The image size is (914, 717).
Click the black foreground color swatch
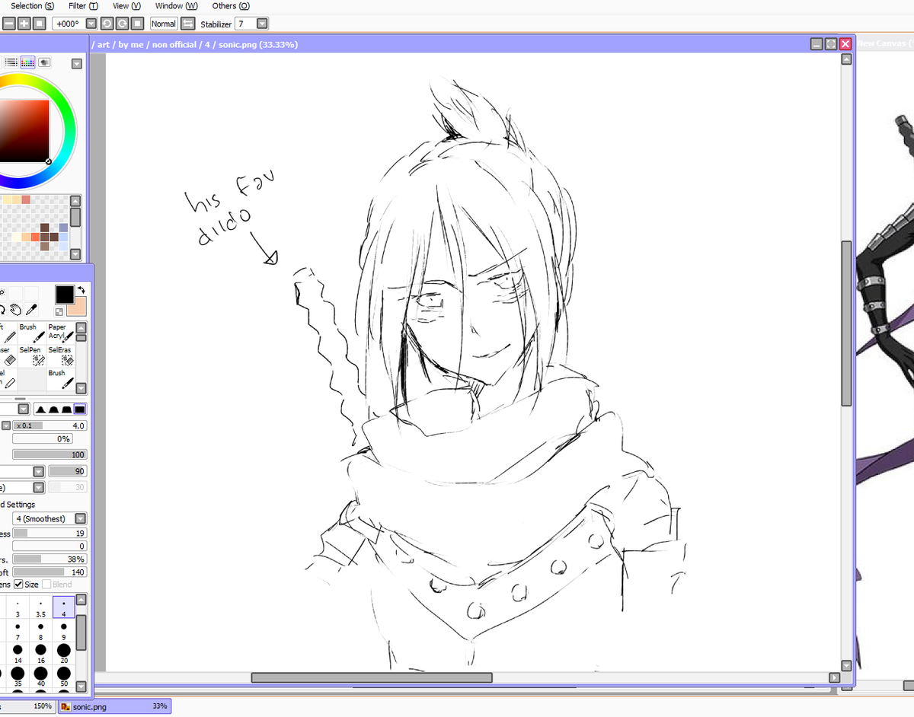65,295
